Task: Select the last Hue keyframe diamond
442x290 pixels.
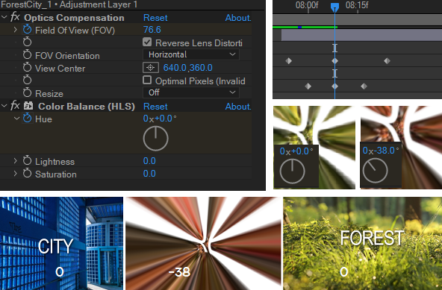Action: click(364, 86)
